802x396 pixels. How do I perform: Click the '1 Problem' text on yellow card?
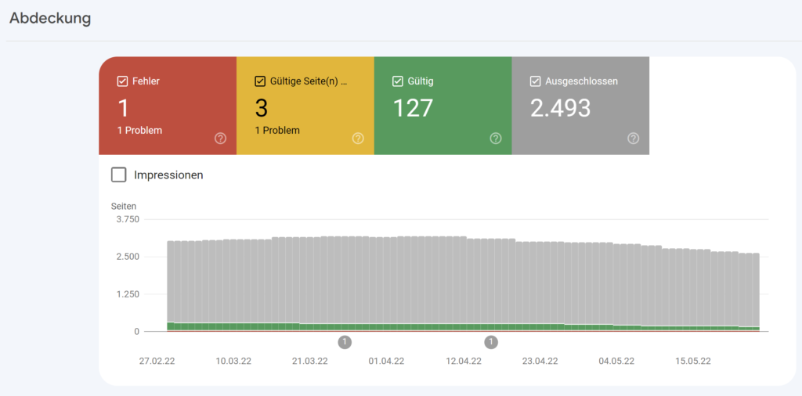pyautogui.click(x=277, y=130)
